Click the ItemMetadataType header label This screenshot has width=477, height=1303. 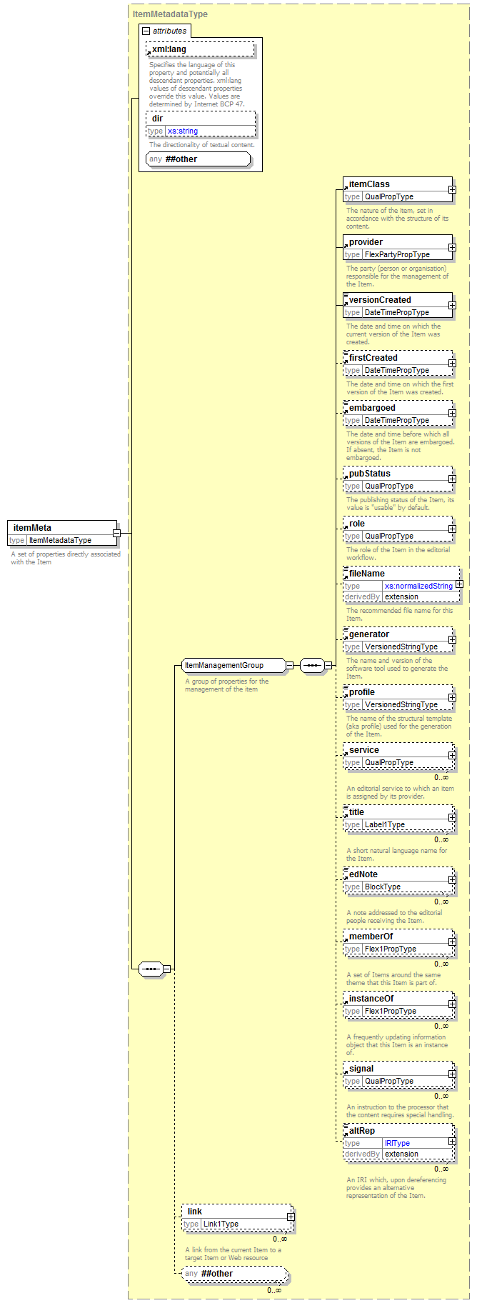170,14
